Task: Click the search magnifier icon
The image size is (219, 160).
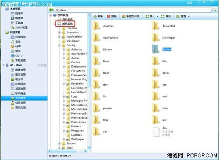Action: coord(214,10)
